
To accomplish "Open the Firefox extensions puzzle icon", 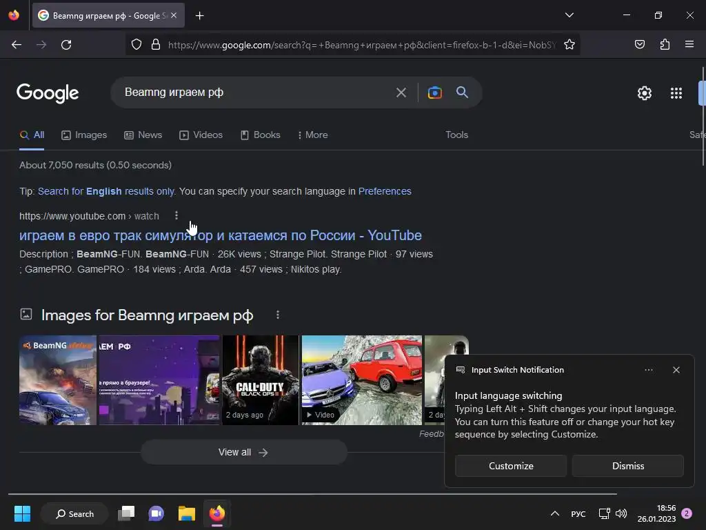I will pyautogui.click(x=665, y=44).
